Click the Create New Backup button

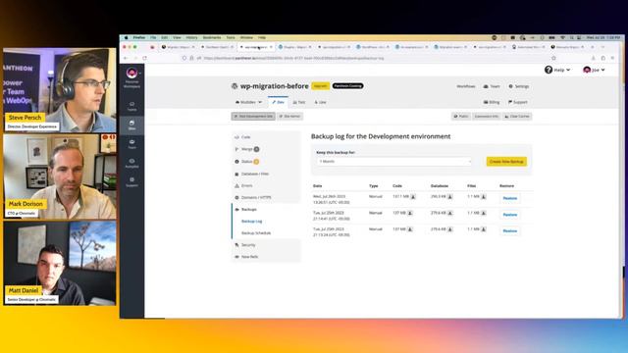[506, 161]
